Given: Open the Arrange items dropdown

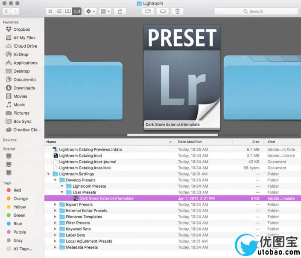Looking at the screenshot, I should point(105,12).
